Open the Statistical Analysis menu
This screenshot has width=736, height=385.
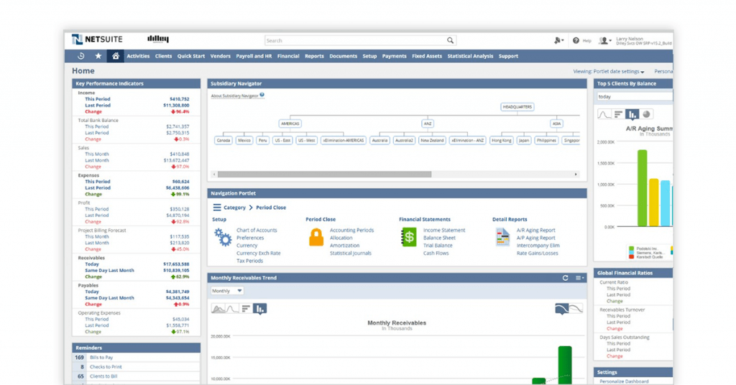(x=470, y=56)
